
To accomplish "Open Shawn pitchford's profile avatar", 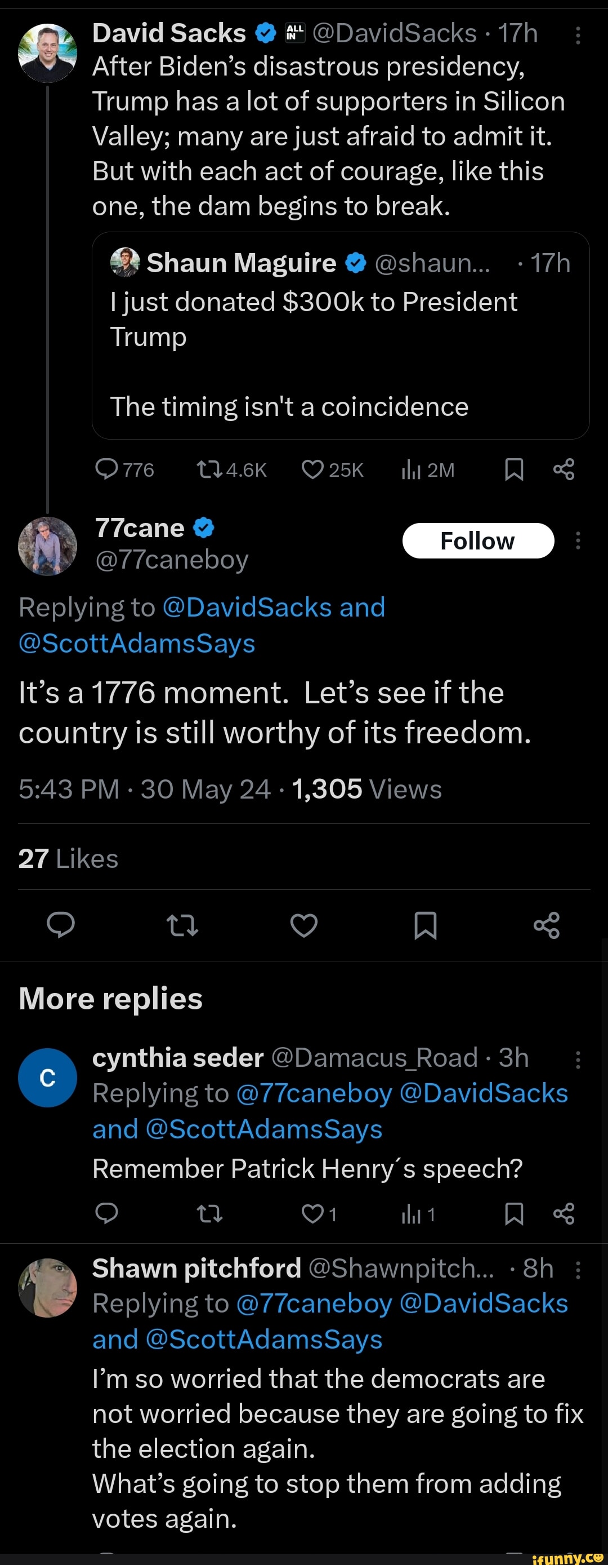I will coord(48,1287).
